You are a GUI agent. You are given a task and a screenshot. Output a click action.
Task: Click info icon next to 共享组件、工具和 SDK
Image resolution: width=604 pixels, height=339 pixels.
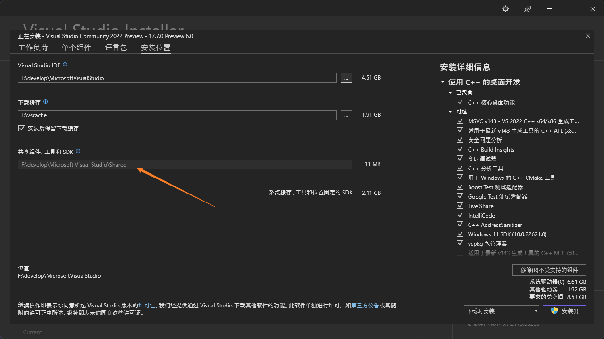78,151
